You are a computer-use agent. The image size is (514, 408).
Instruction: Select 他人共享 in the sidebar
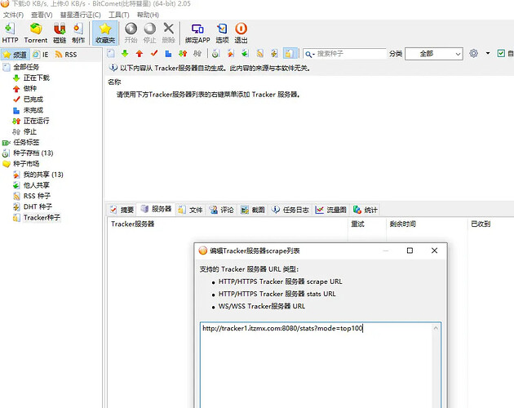pos(37,185)
